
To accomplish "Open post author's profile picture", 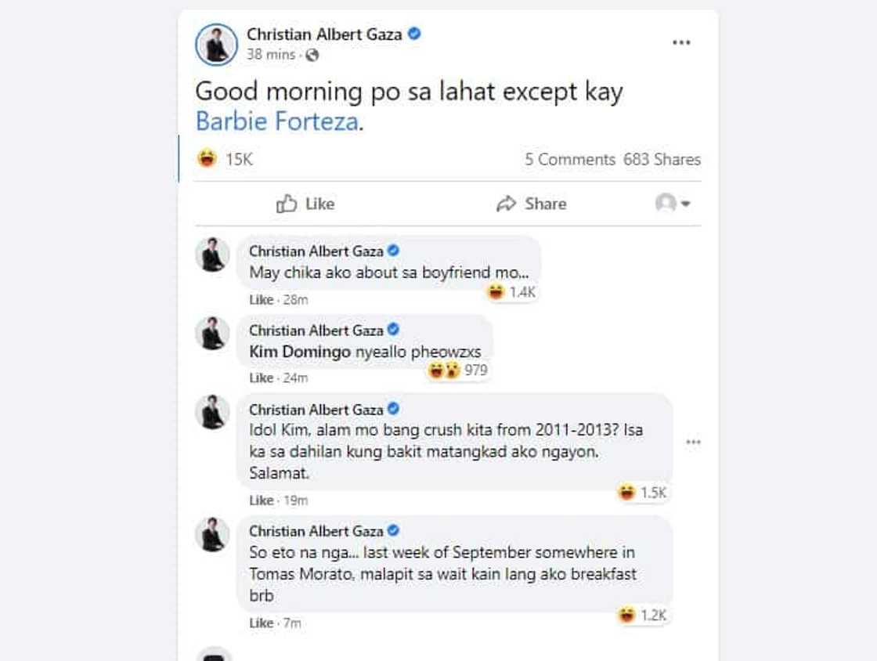I will tap(216, 44).
